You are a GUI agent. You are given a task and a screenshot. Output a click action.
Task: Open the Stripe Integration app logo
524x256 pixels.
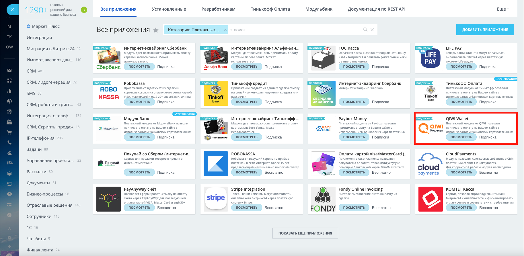pyautogui.click(x=216, y=199)
